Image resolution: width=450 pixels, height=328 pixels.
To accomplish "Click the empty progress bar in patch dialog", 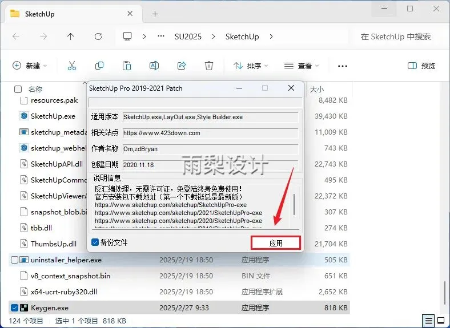I will (x=195, y=102).
